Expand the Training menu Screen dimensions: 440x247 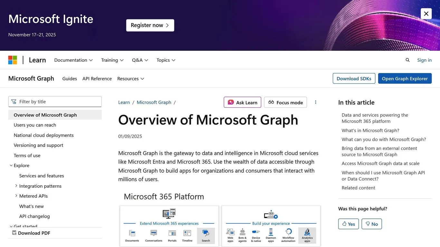tap(112, 60)
